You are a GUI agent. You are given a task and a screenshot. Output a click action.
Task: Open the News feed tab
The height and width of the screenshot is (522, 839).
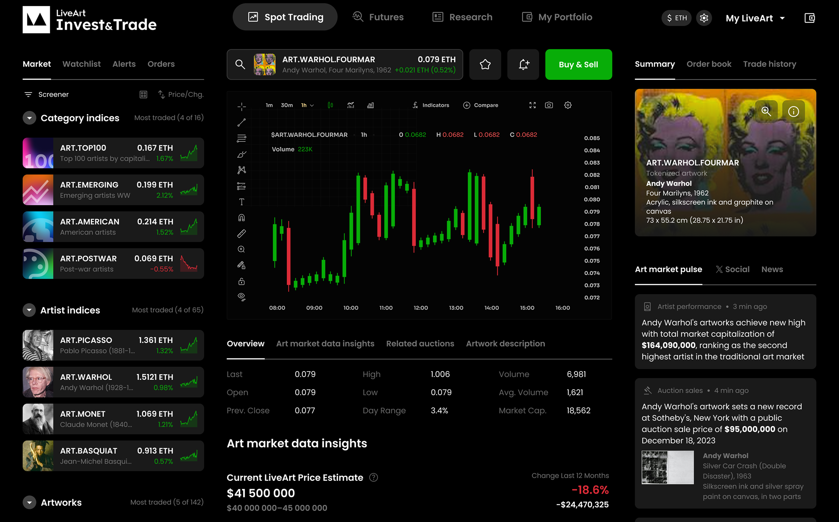click(772, 269)
